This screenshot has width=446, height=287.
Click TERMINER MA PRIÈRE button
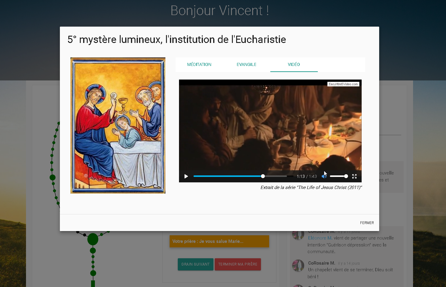tap(238, 264)
